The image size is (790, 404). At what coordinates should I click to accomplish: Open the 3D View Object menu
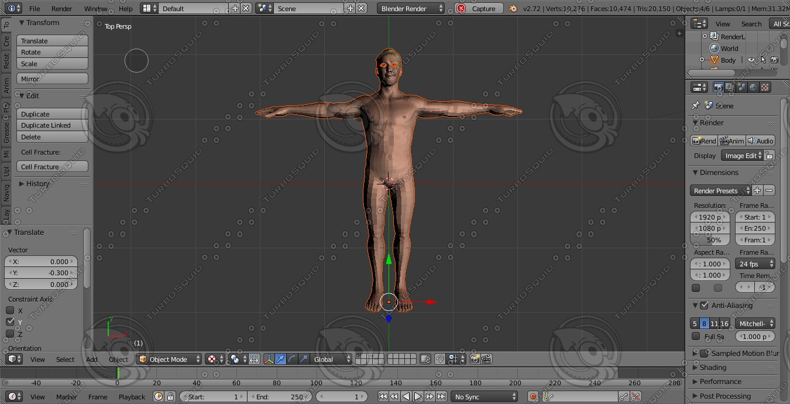pos(118,359)
